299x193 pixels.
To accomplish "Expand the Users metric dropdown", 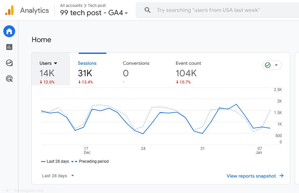I will click(x=55, y=63).
